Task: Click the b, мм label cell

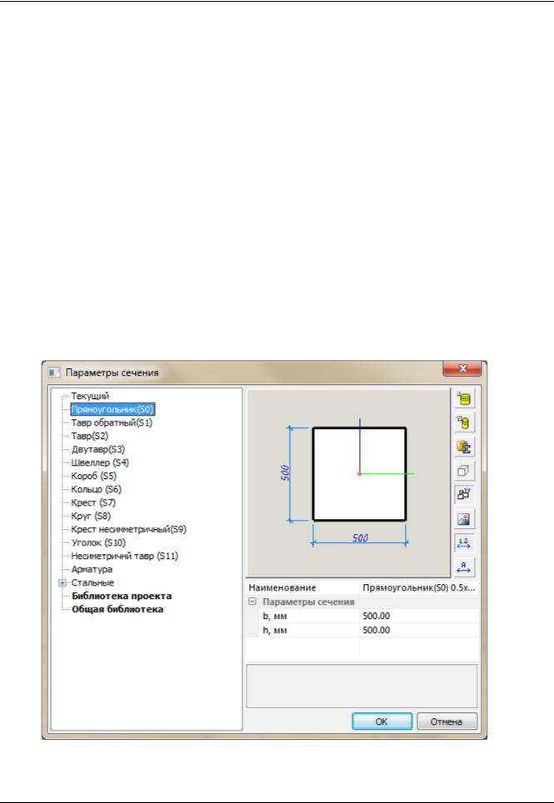Action: pyautogui.click(x=309, y=616)
